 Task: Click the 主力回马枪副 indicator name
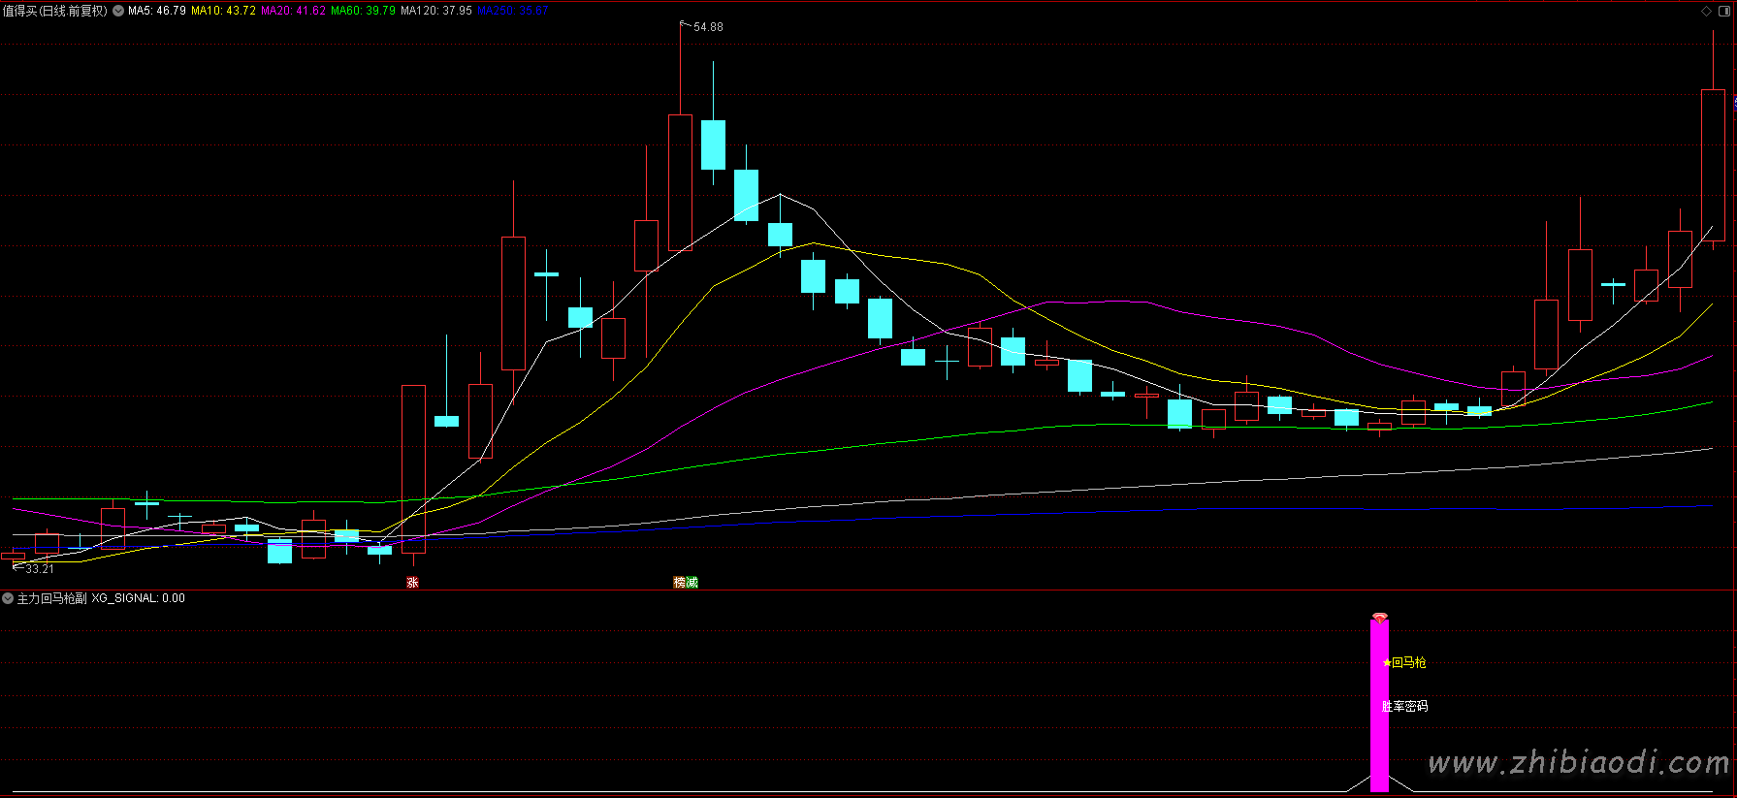point(52,598)
